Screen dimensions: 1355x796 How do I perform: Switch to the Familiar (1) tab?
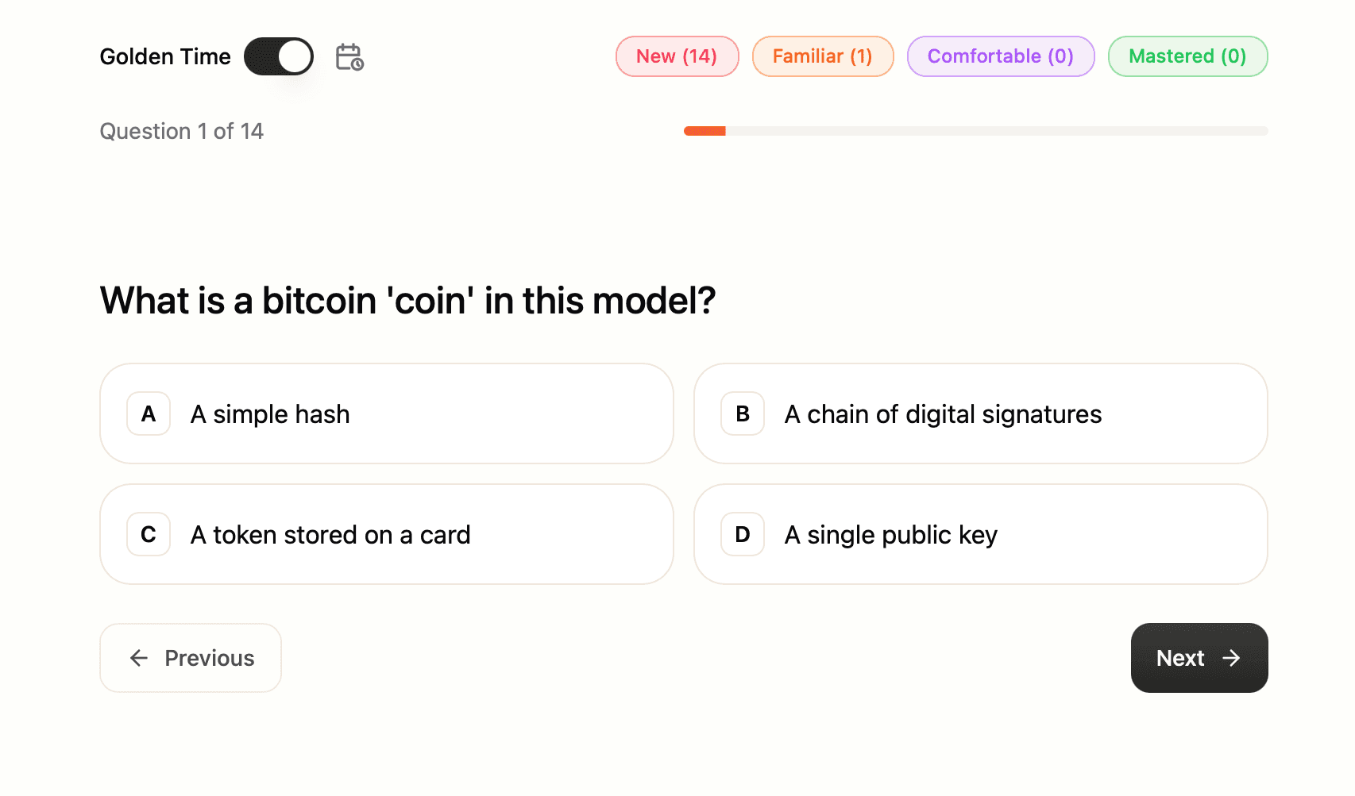click(x=822, y=56)
